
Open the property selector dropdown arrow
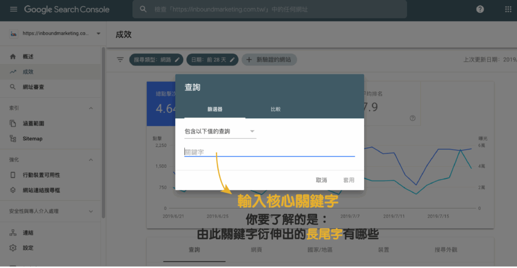pos(98,34)
